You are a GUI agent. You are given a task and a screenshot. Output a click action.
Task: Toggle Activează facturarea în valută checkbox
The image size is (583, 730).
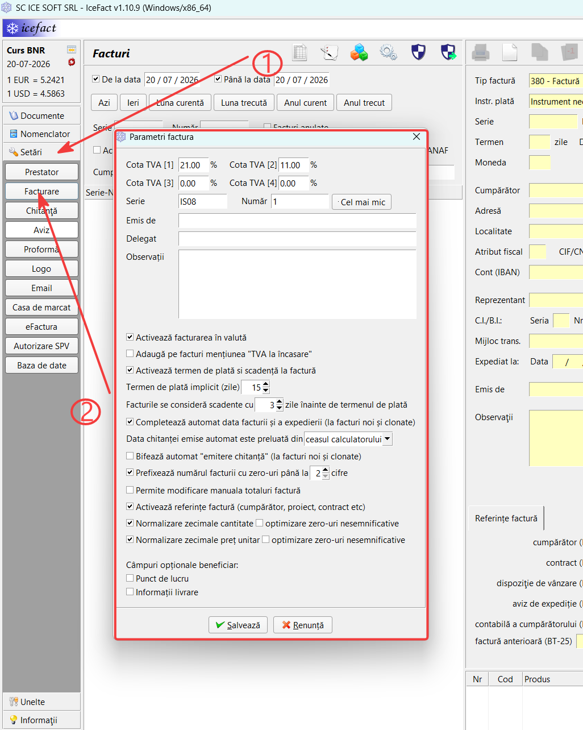pos(130,337)
